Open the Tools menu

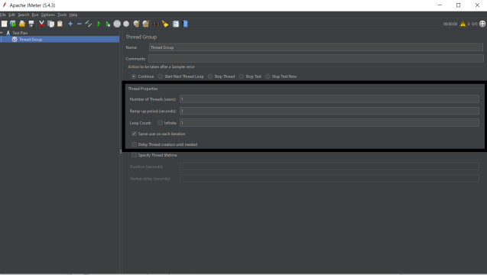(x=62, y=15)
